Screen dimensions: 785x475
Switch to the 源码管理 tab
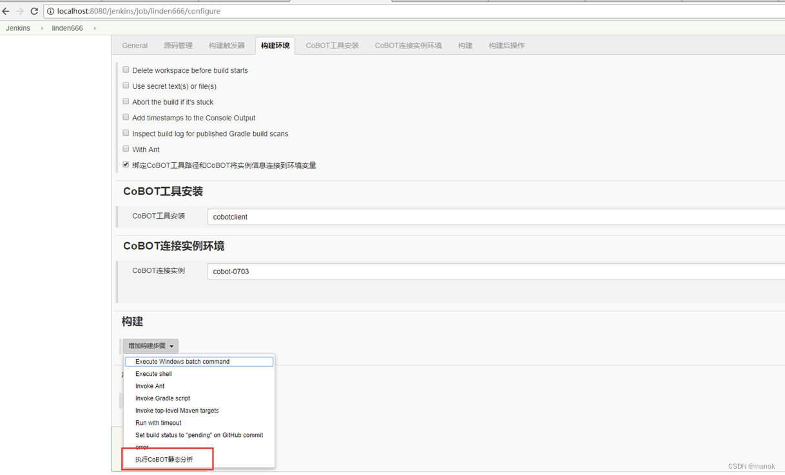[x=179, y=45]
